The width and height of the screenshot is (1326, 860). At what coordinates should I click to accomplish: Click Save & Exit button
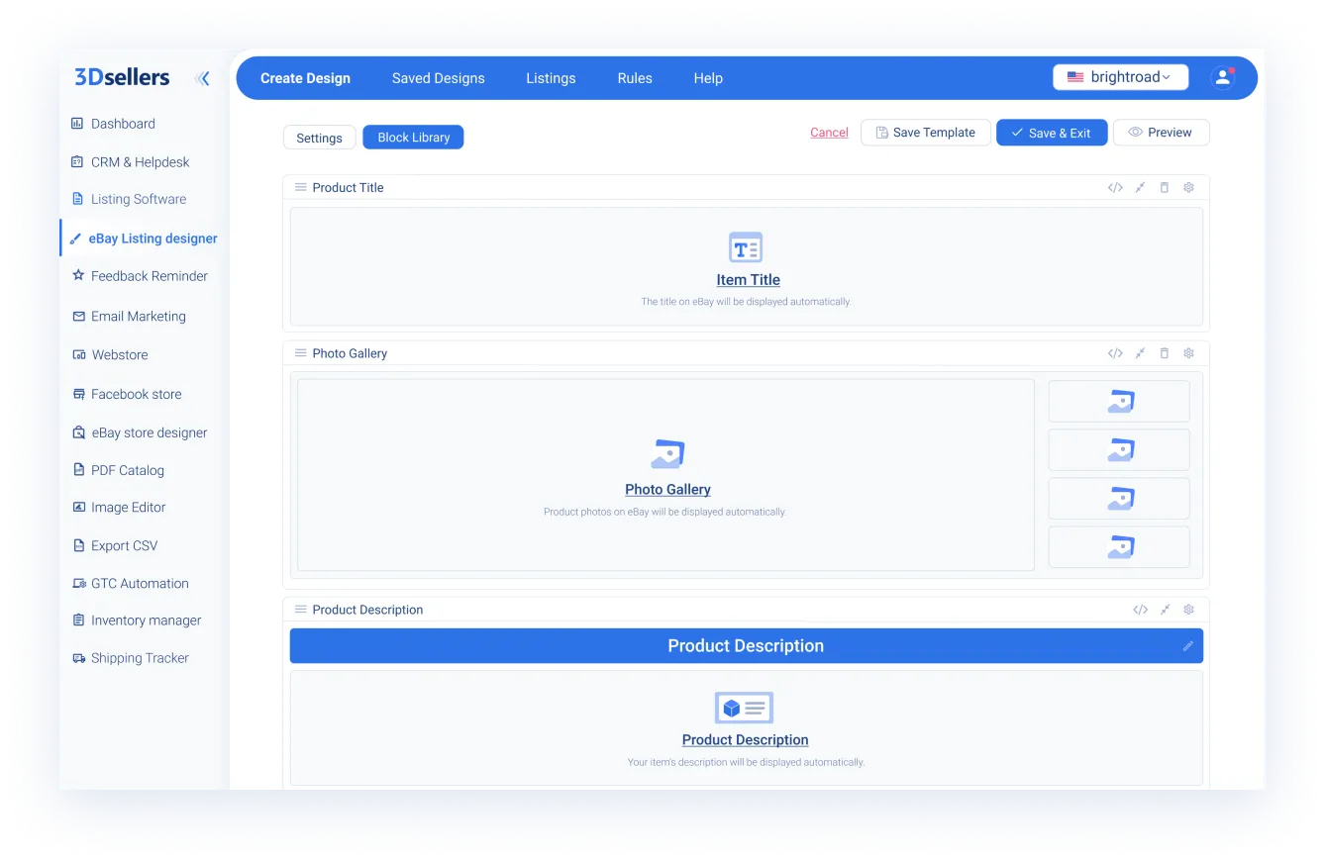tap(1052, 133)
